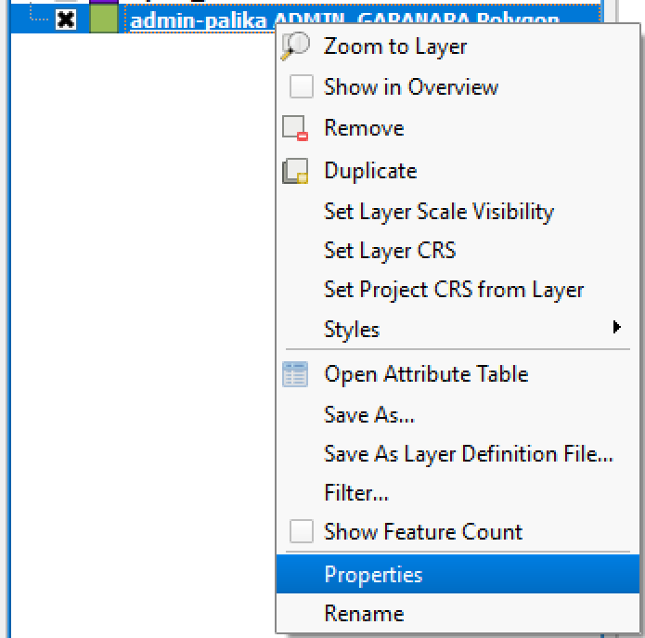Click Zoom to Layer menu text
645x638 pixels.
[395, 46]
